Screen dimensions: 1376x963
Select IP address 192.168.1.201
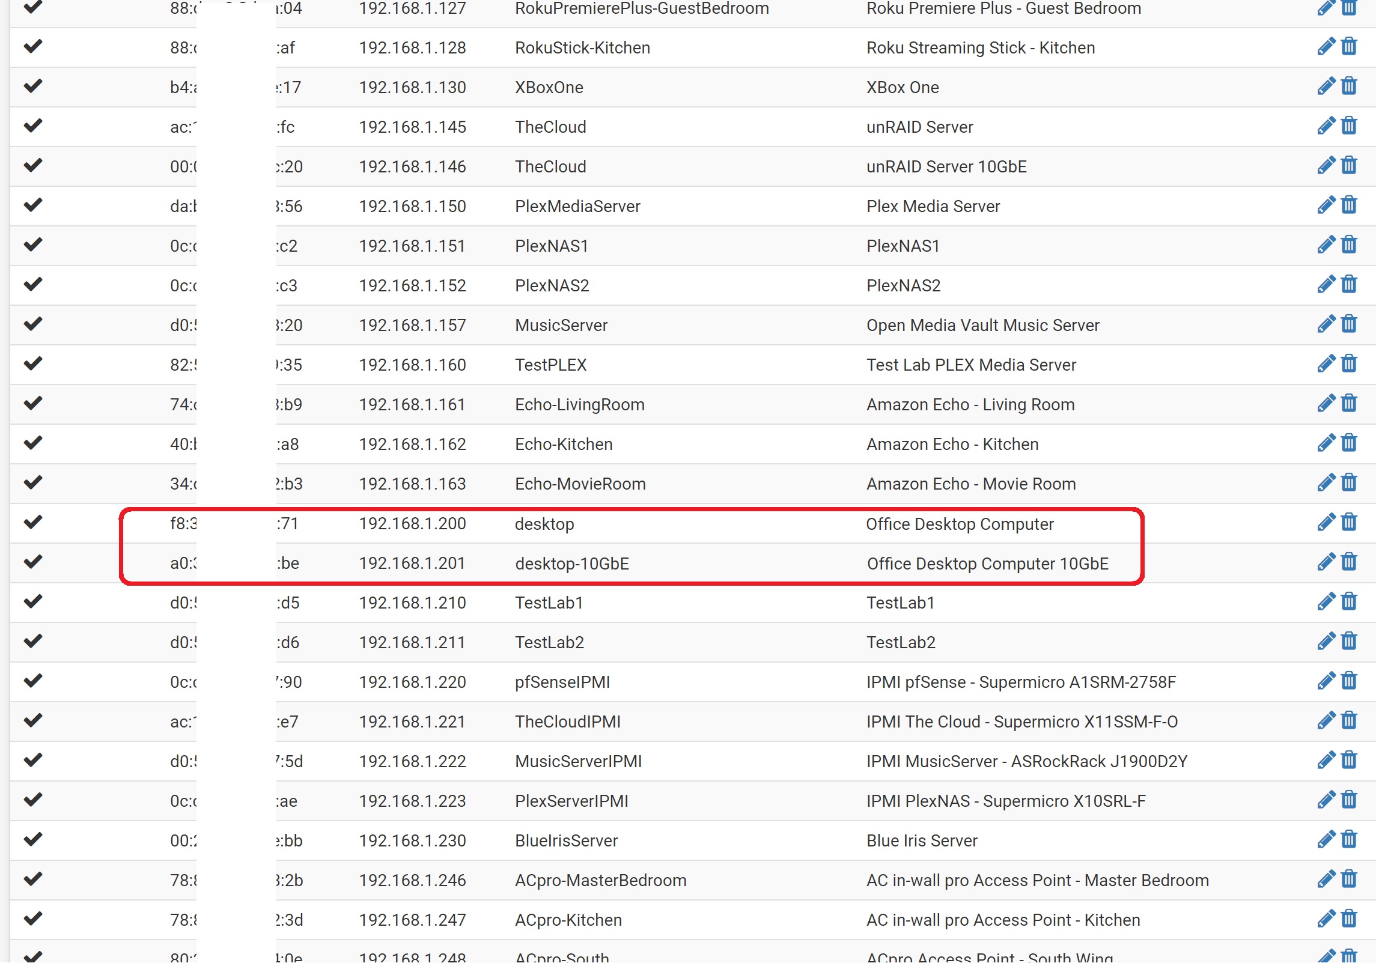click(x=412, y=564)
